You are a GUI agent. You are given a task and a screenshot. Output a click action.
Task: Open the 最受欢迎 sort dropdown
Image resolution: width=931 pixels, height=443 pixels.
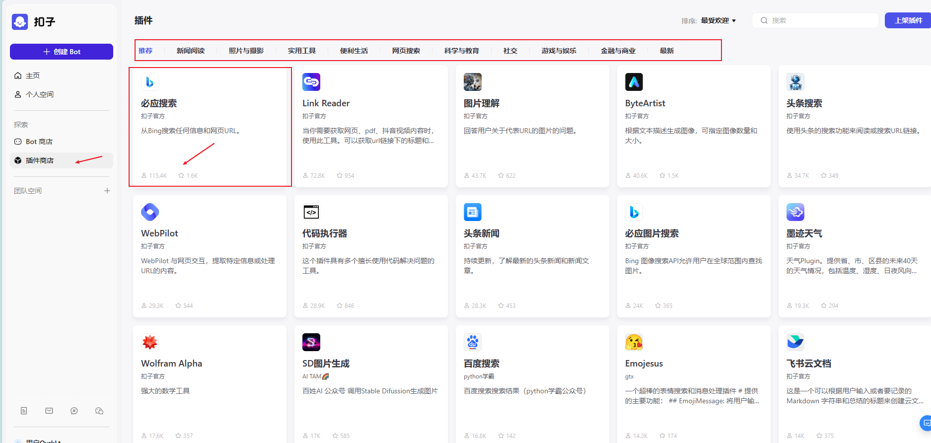tap(718, 21)
